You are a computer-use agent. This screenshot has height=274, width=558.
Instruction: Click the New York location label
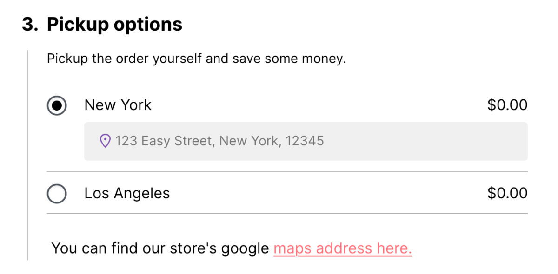point(118,105)
